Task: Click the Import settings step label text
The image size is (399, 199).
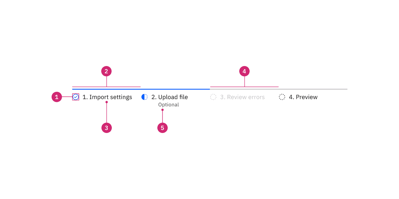Action: [107, 97]
